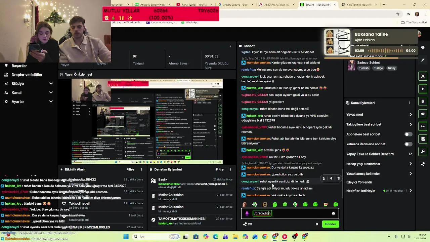Open Başarılar sidebar item
The image size is (430, 242).
coord(19,66)
